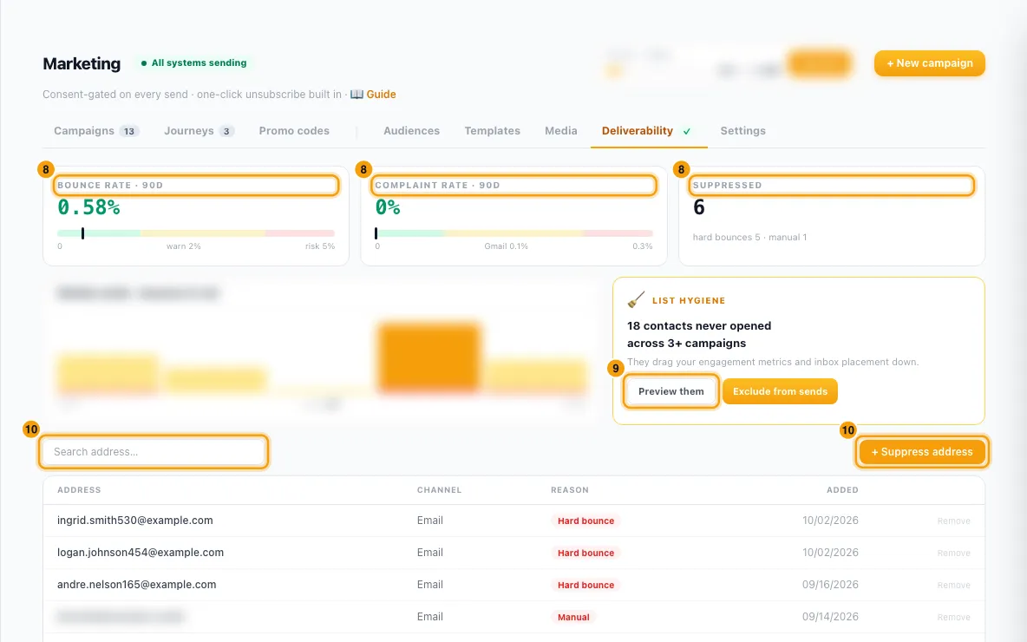The height and width of the screenshot is (642, 1027).
Task: Click + Suppress address button
Action: (x=921, y=452)
